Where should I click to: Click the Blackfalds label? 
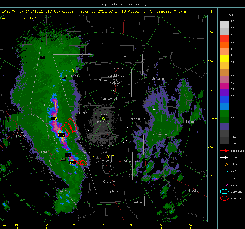pyautogui.click(x=116, y=75)
